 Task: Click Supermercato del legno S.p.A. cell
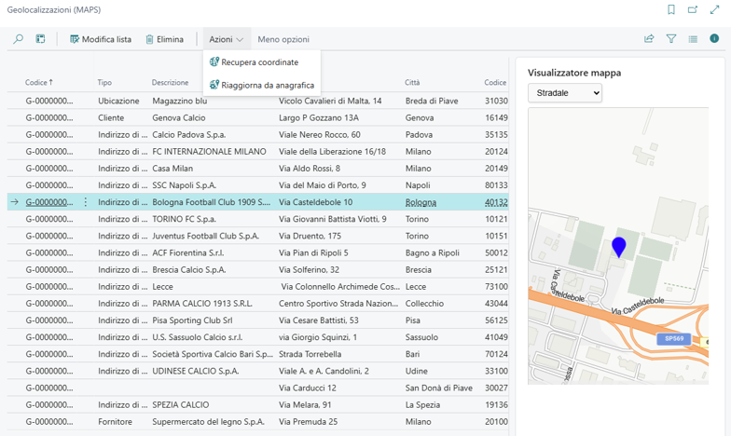coord(208,421)
